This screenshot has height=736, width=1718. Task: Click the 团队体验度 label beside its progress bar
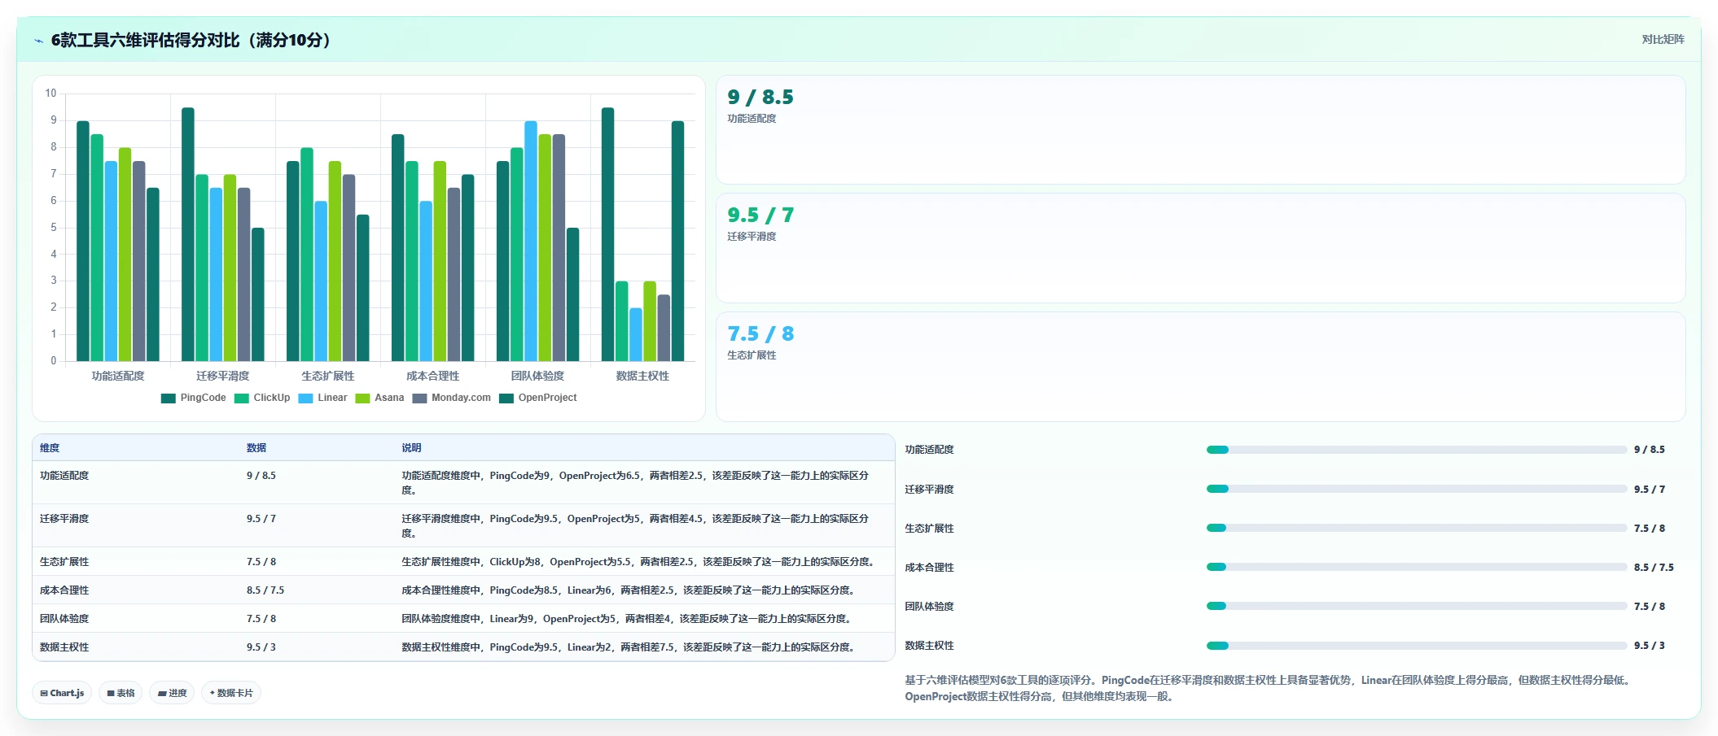point(929,607)
